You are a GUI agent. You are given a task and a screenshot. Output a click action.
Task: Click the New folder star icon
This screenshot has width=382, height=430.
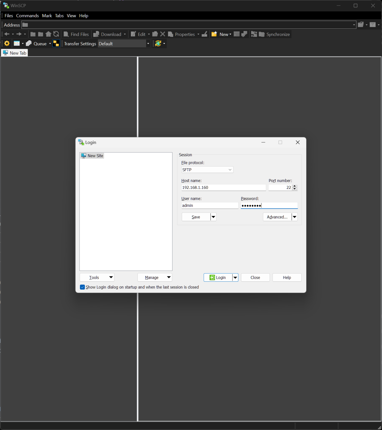[x=214, y=34]
